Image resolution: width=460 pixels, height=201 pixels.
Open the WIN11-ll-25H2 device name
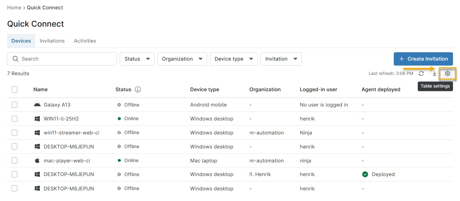(x=61, y=119)
